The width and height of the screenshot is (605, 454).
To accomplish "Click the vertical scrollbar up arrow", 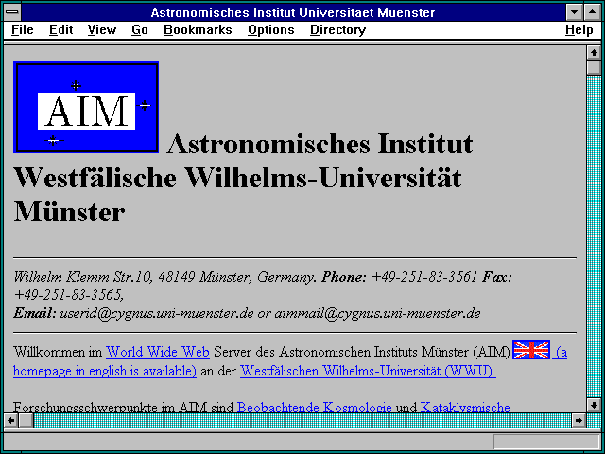I will pyautogui.click(x=594, y=53).
